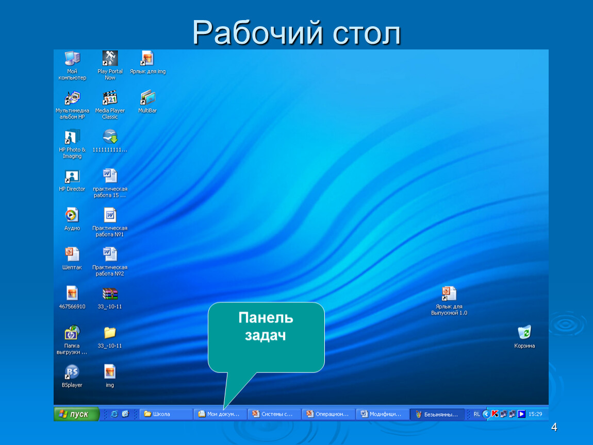Viewport: 593px width, 445px height.
Task: Click the system clock showing 15:29
Action: click(x=535, y=414)
